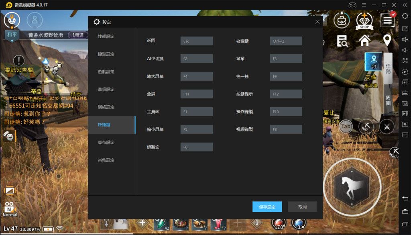The width and height of the screenshot is (411, 235).
Task: Open the 其他設定 settings tab
Action: point(106,160)
